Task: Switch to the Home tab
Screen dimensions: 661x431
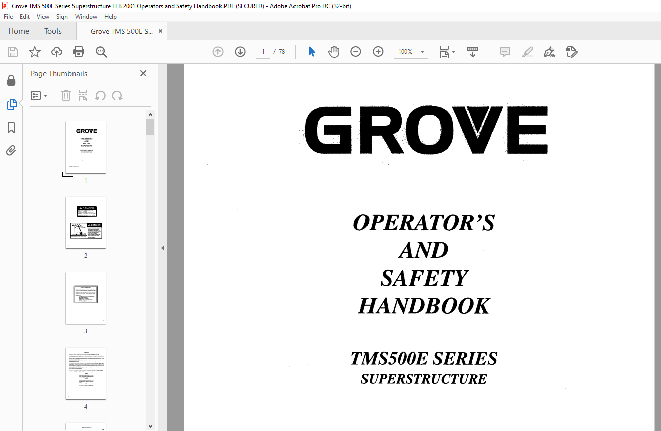Action: [x=19, y=31]
